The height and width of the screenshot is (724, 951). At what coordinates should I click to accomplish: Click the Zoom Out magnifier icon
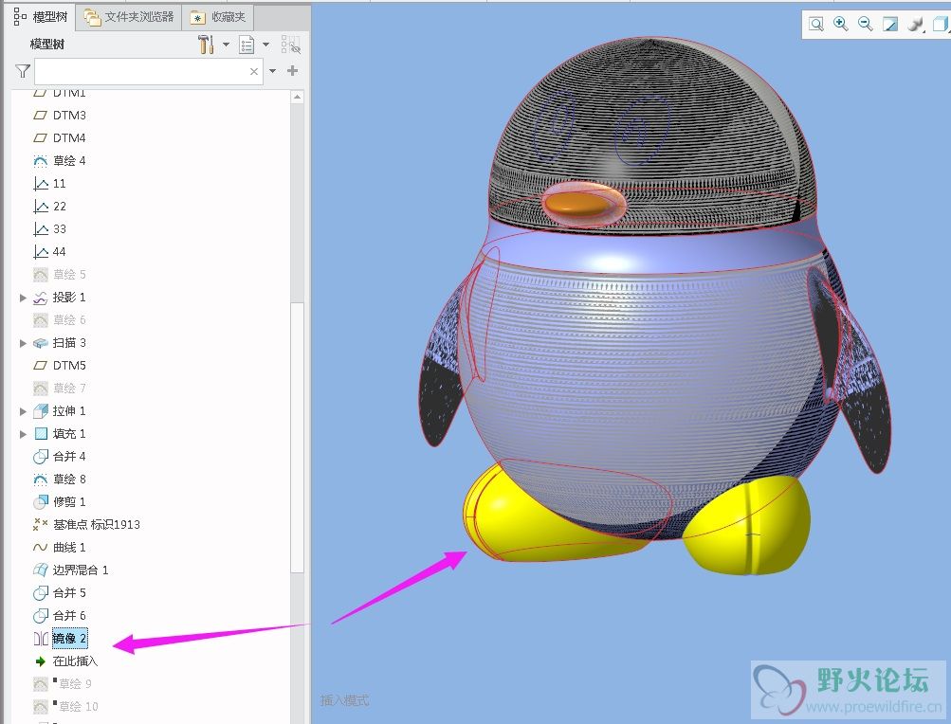click(x=866, y=24)
